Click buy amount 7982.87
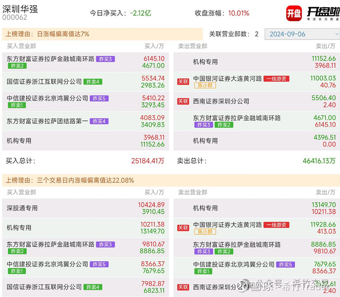This screenshot has width=340, height=297. [x=153, y=283]
